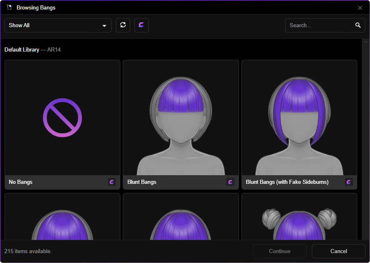Screen dimensions: 370x263
Task: Click the 'No Bangs' label
Action: point(21,182)
